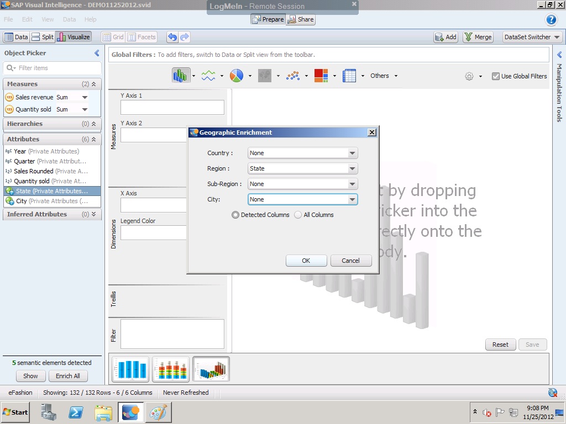
Task: Collapse the Object Picker panel arrow
Action: [97, 53]
